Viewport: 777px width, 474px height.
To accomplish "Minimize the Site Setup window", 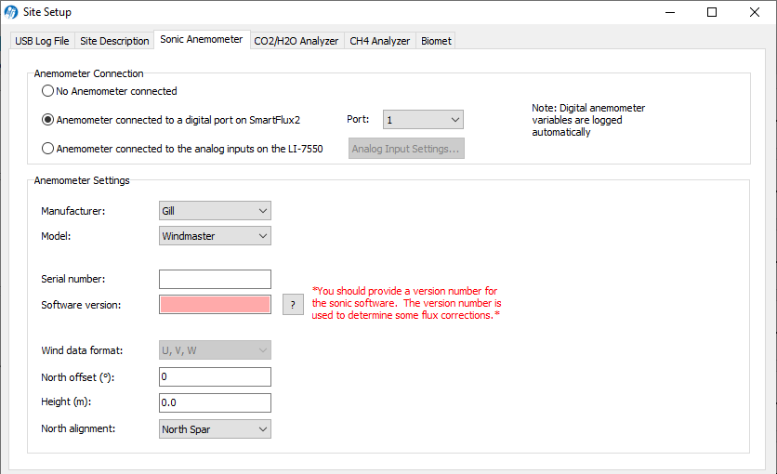I will [670, 12].
